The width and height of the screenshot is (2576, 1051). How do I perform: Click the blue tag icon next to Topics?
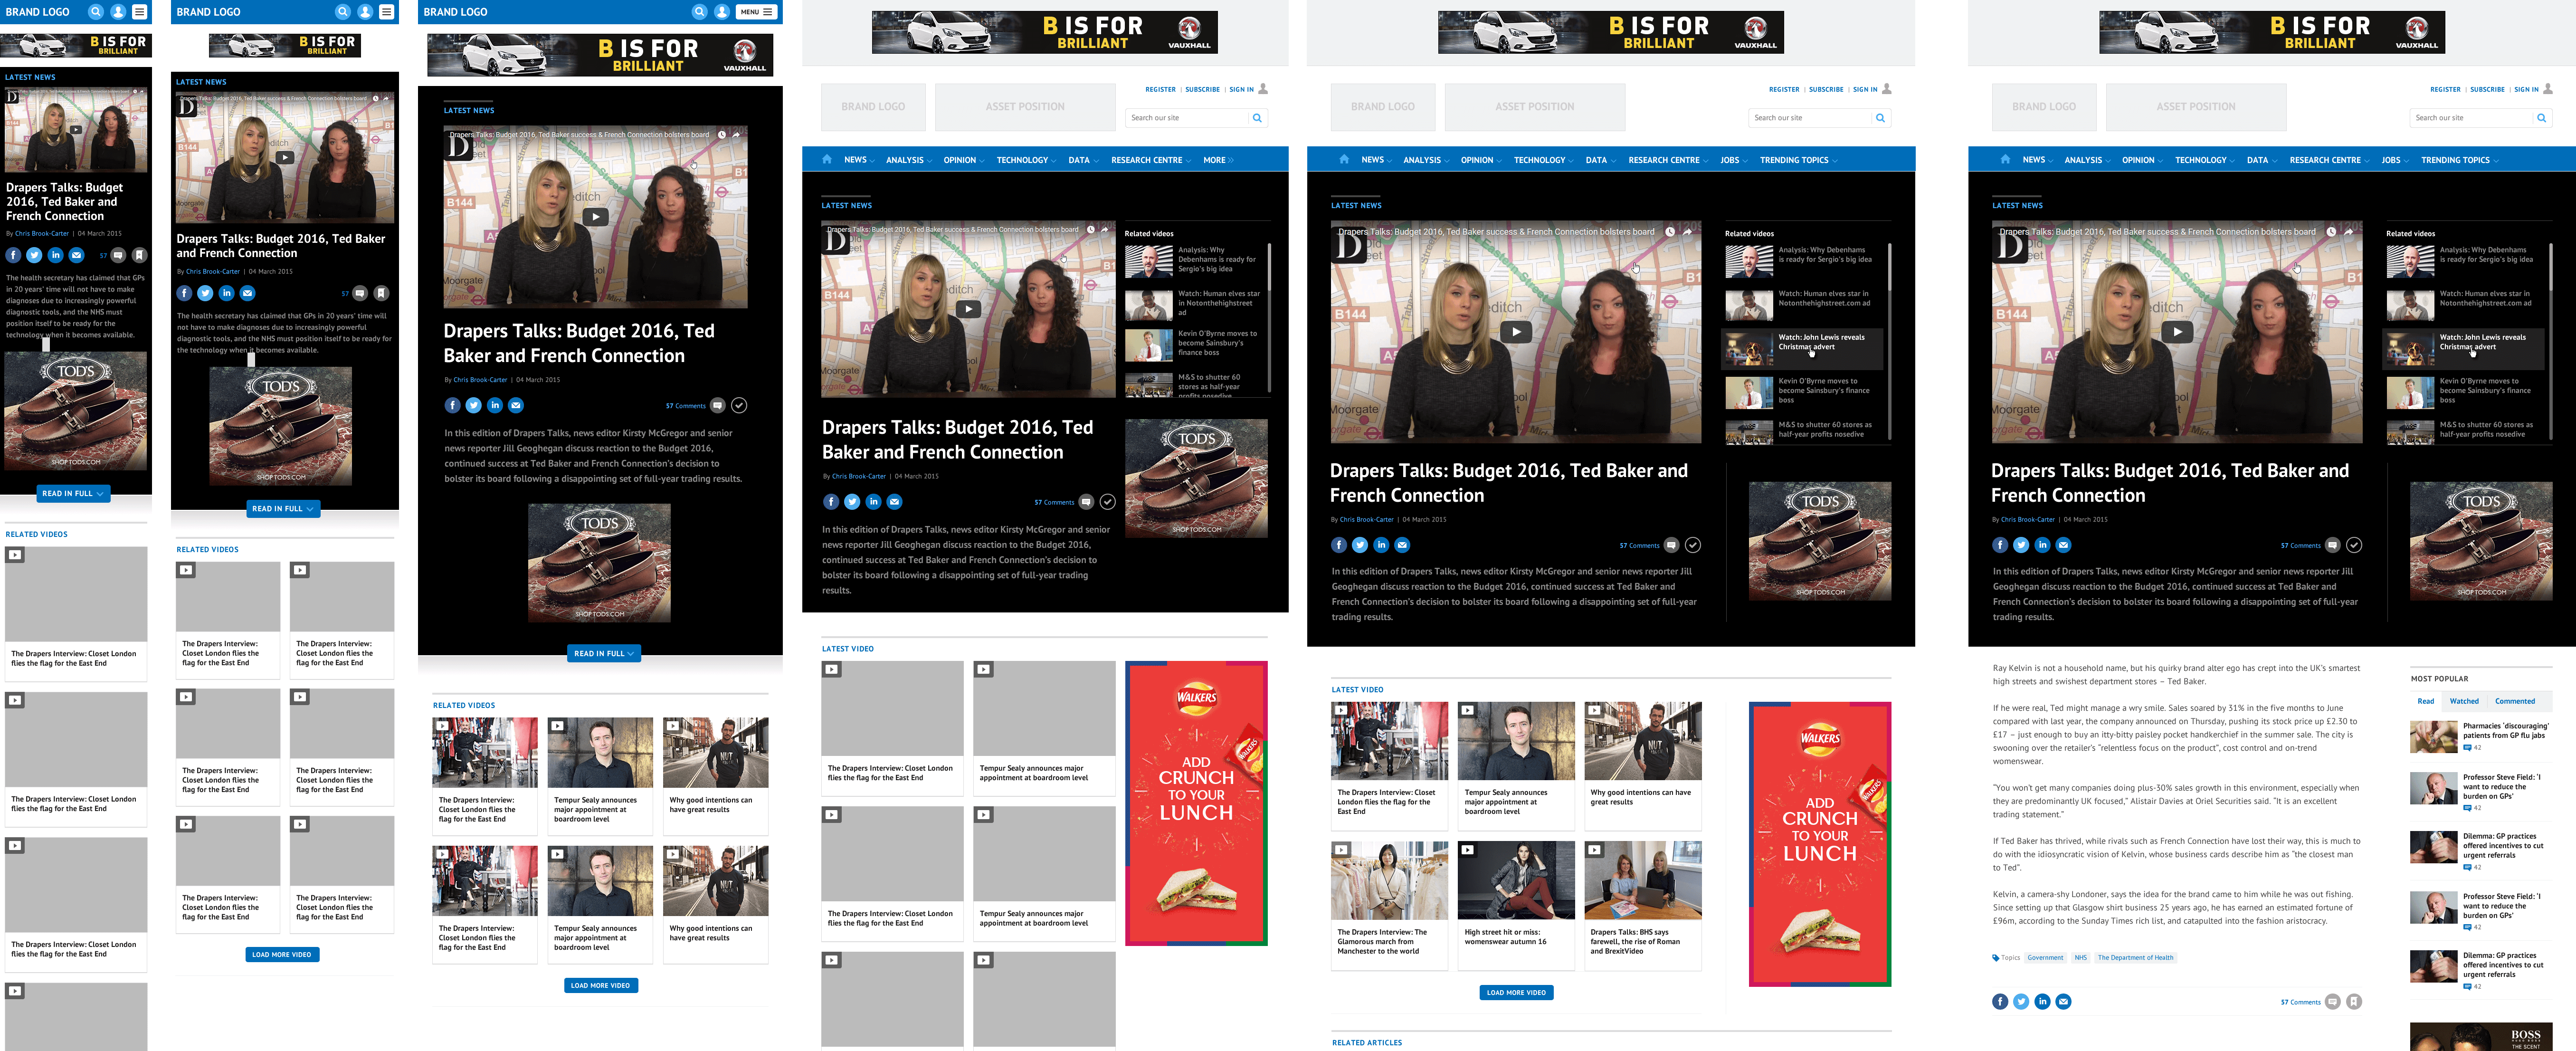[1996, 958]
